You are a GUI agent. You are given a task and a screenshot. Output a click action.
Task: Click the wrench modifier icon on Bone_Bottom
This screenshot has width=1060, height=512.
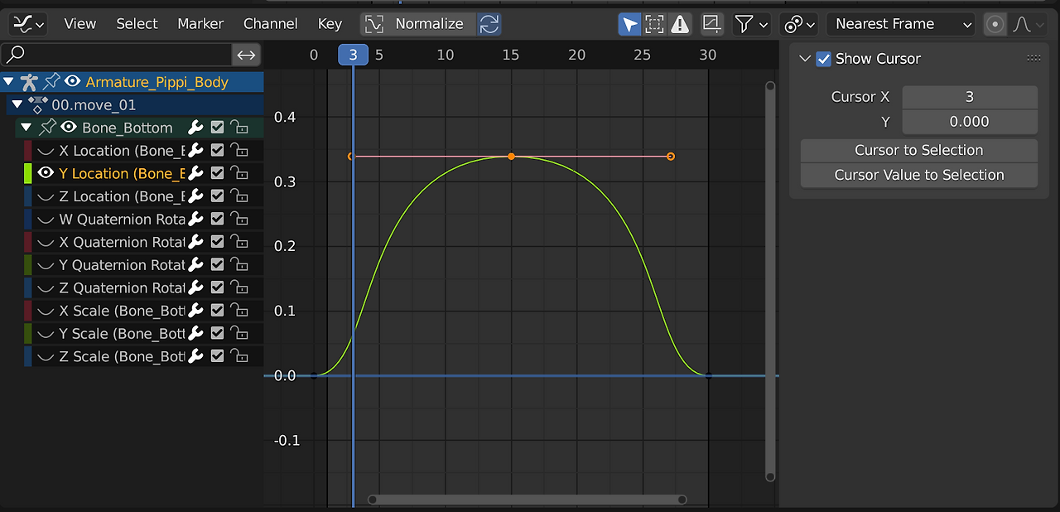tap(195, 128)
